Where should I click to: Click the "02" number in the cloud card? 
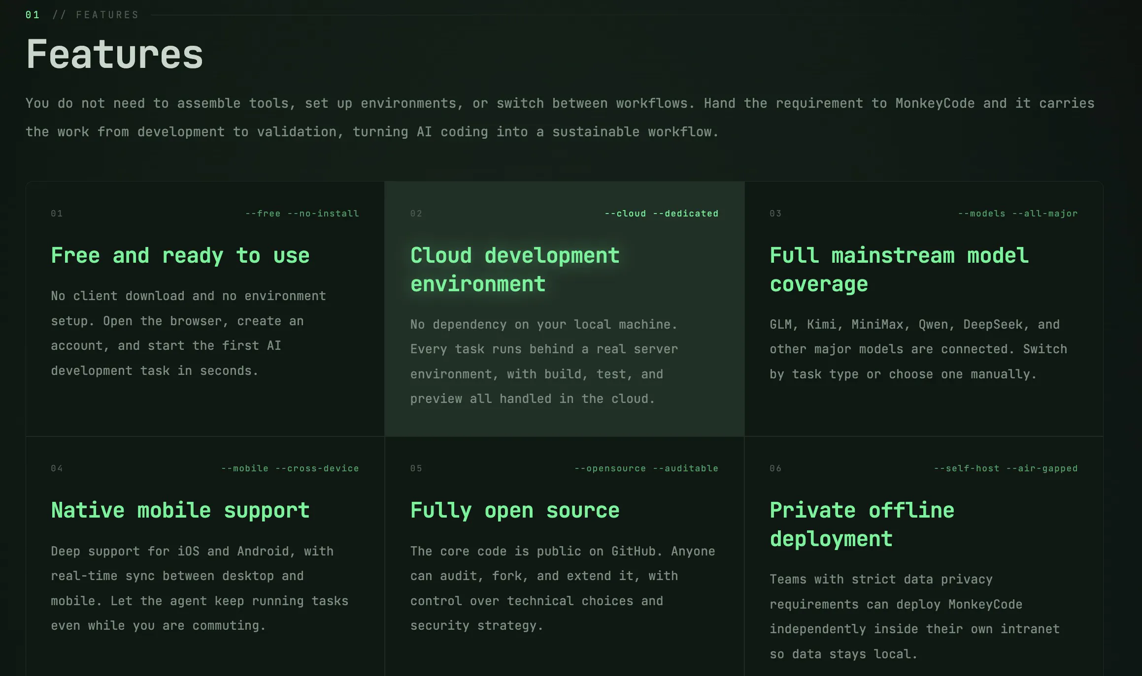pos(416,214)
